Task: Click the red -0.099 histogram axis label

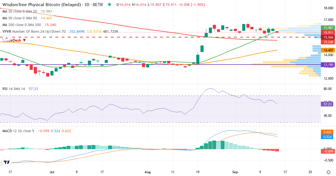Action: tap(328, 151)
